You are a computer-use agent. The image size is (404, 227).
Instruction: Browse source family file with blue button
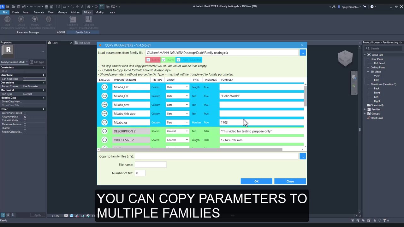302,53
